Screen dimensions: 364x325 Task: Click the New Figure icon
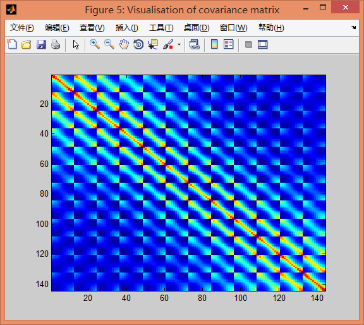coord(12,44)
